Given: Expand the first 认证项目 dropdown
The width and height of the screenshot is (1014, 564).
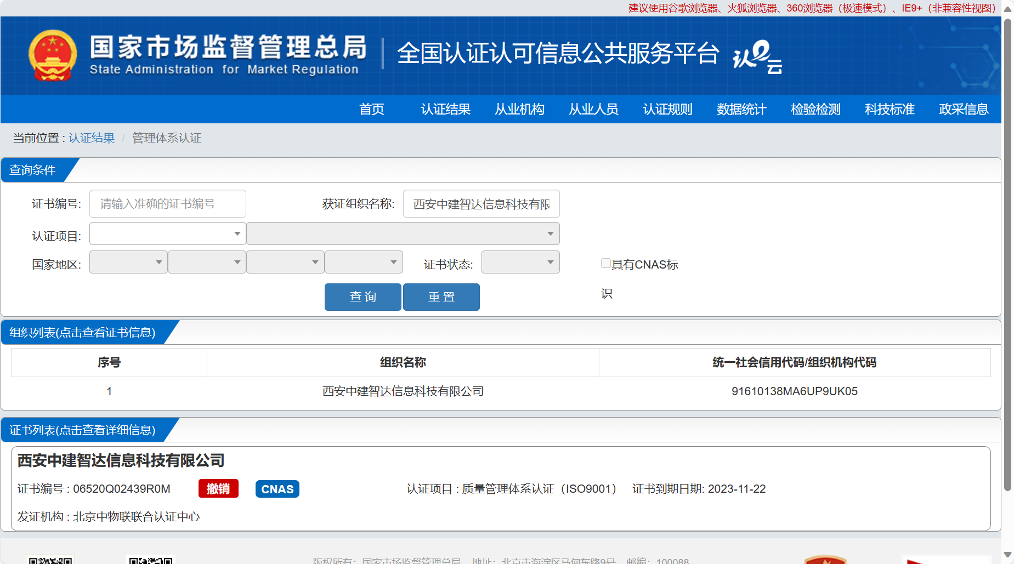Looking at the screenshot, I should pos(168,233).
